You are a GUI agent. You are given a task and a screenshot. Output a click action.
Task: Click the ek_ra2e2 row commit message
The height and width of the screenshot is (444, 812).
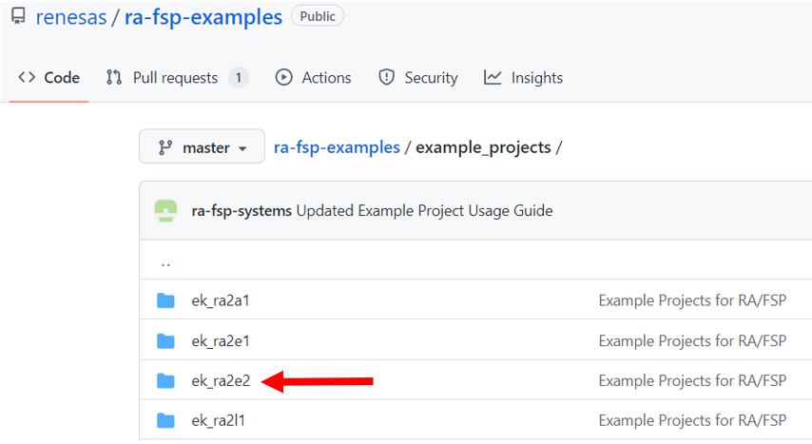pos(692,381)
